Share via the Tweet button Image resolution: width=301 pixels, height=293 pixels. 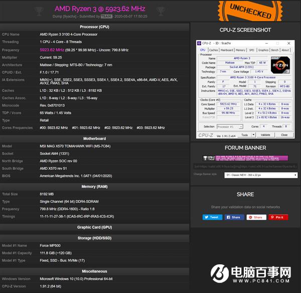coord(212,217)
